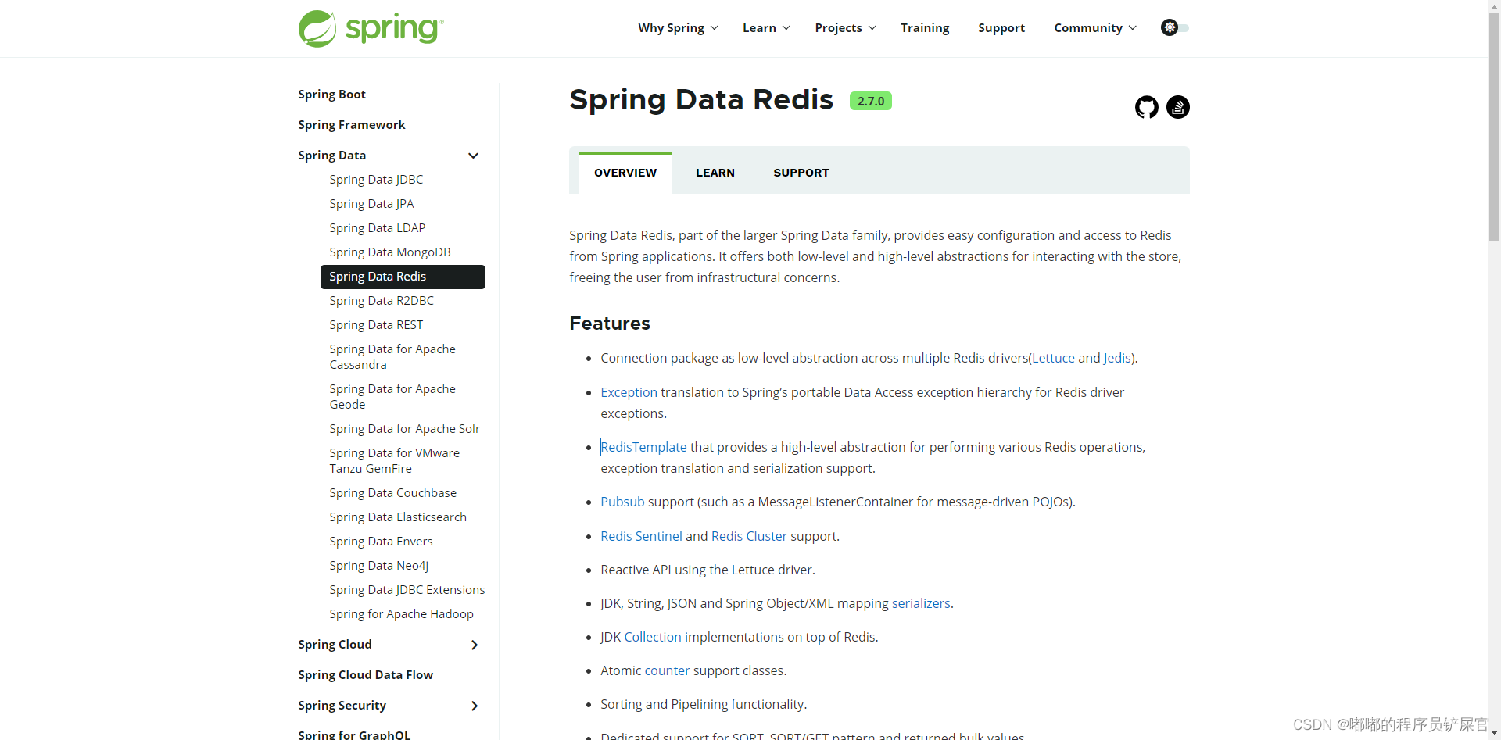
Task: Open Spring Data for Apache Cassandra
Action: (392, 357)
